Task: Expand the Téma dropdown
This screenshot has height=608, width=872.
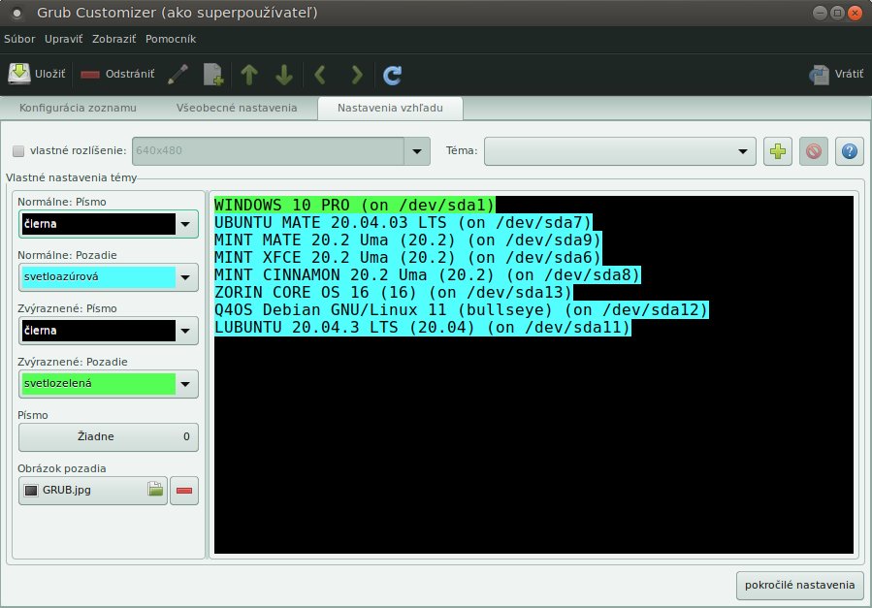Action: tap(742, 151)
